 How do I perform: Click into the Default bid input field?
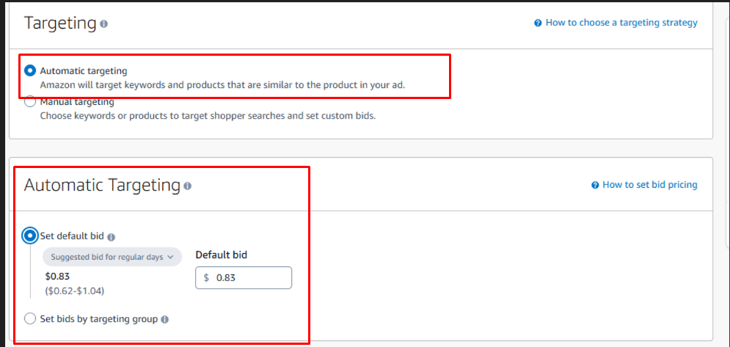tap(249, 278)
